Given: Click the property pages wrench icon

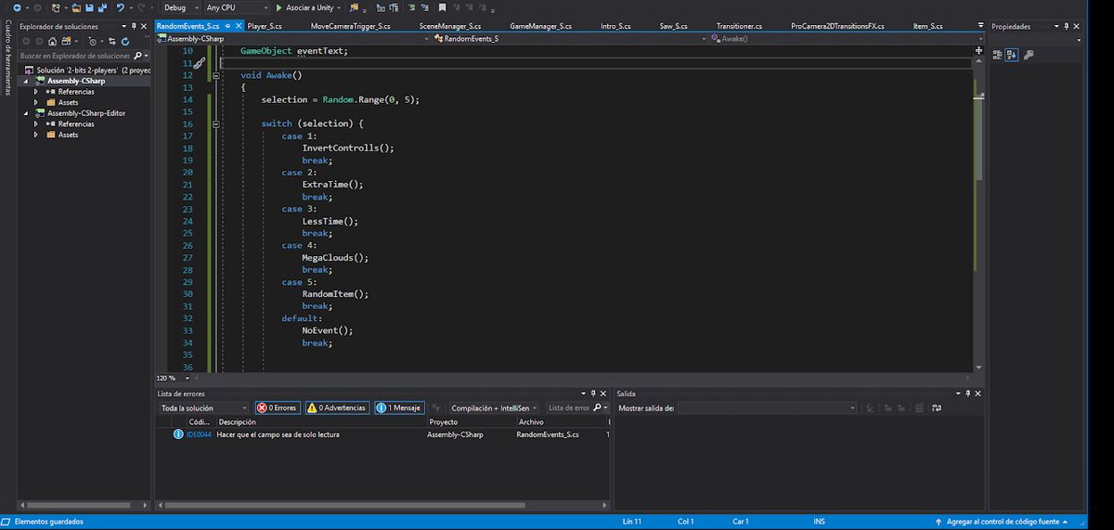Looking at the screenshot, I should tap(1029, 55).
